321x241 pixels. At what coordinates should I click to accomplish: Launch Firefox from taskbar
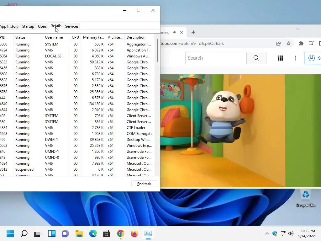(x=134, y=233)
